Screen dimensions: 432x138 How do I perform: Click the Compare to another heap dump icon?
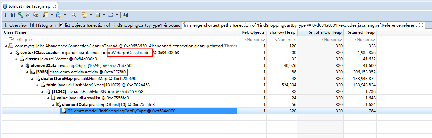click(x=126, y=15)
